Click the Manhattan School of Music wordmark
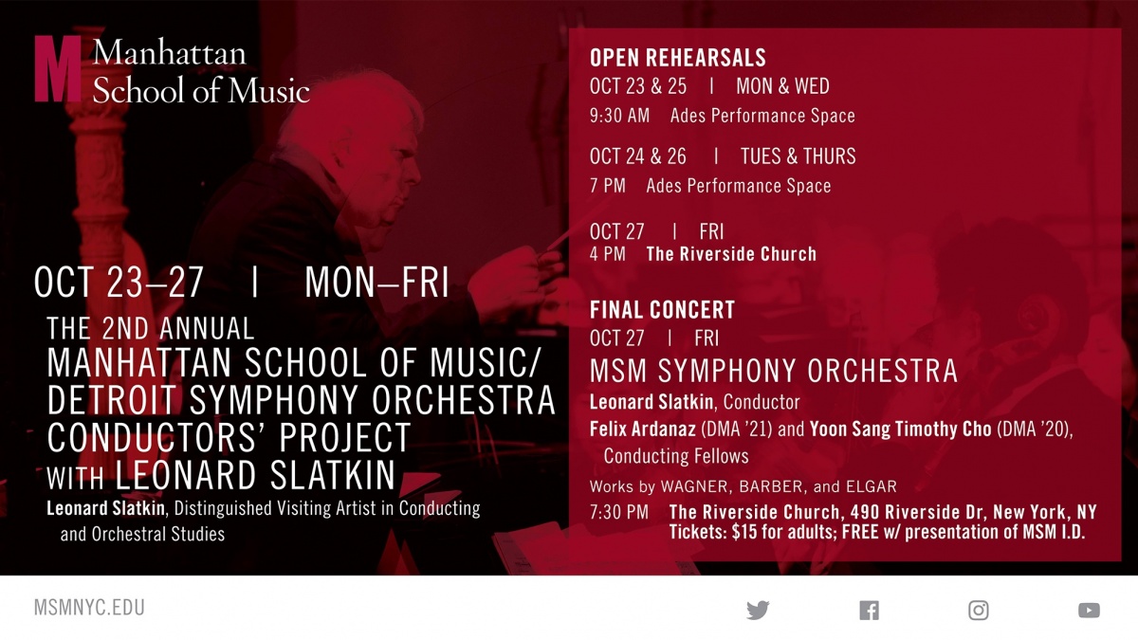Screen dimensions: 1138x640 pos(201,71)
